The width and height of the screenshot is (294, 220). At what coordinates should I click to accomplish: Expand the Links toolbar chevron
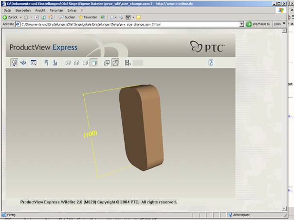[x=284, y=23]
